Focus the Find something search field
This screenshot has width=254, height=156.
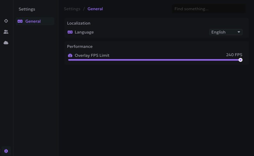click(x=209, y=9)
